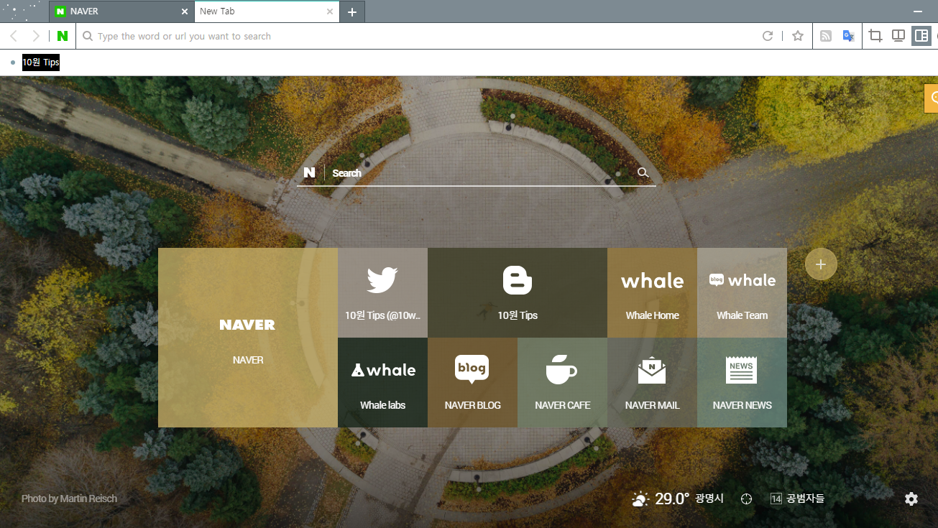Toggle split-screen browsing mode
This screenshot has width=938, height=528.
898,35
